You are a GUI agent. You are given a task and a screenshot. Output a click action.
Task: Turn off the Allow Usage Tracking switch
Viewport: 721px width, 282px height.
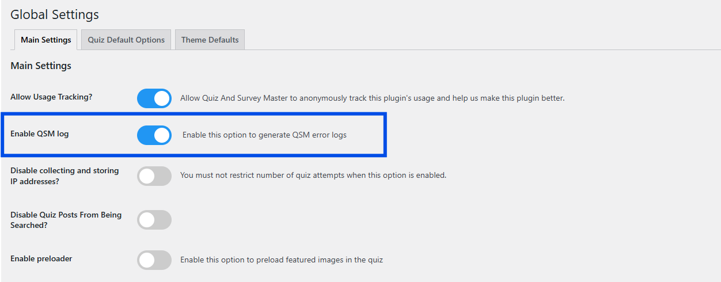[154, 98]
